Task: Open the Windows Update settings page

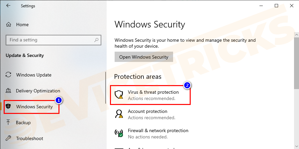Action: (34, 75)
